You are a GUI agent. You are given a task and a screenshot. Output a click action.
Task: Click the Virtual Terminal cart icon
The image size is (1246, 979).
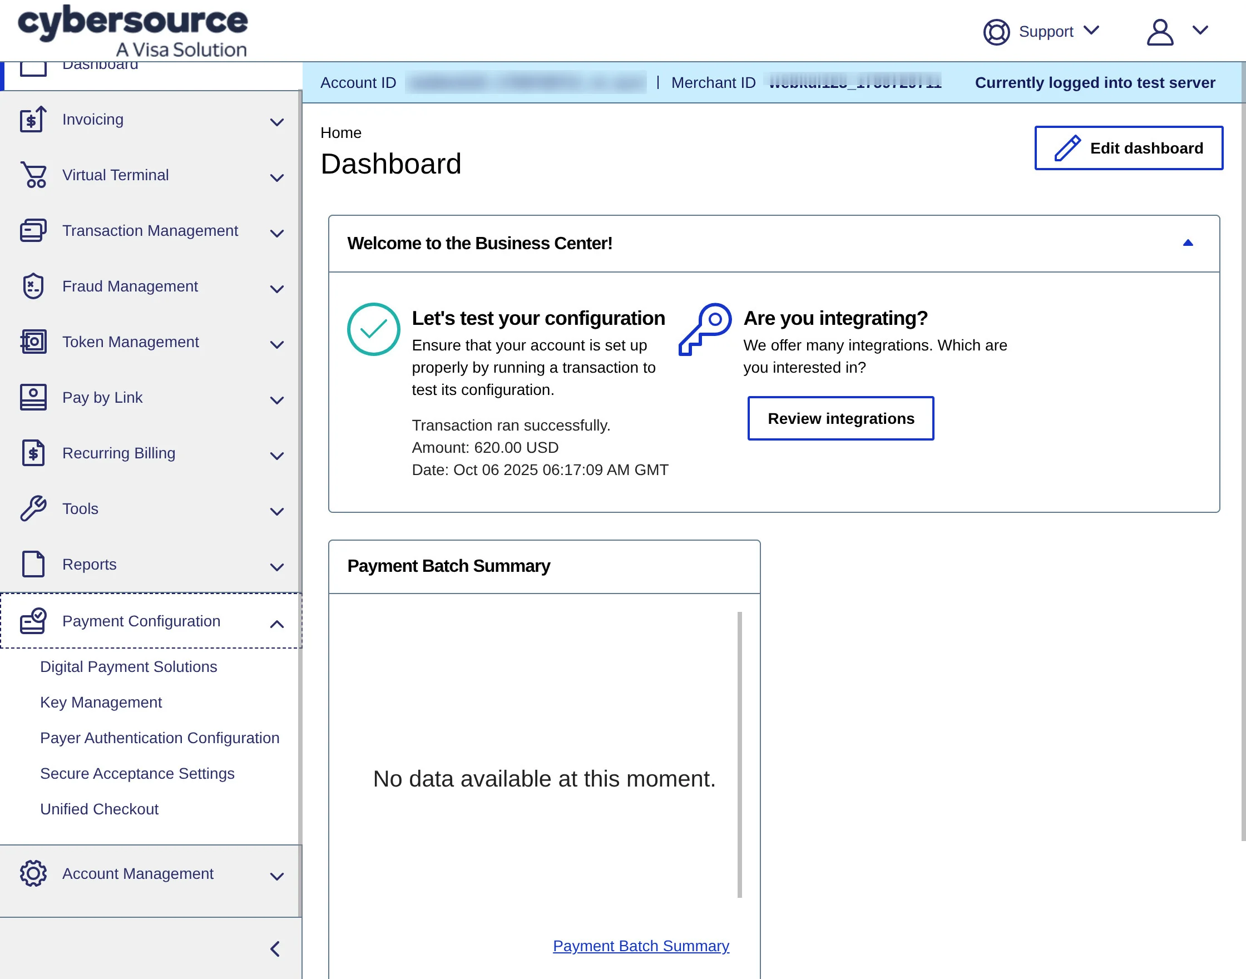pyautogui.click(x=33, y=175)
